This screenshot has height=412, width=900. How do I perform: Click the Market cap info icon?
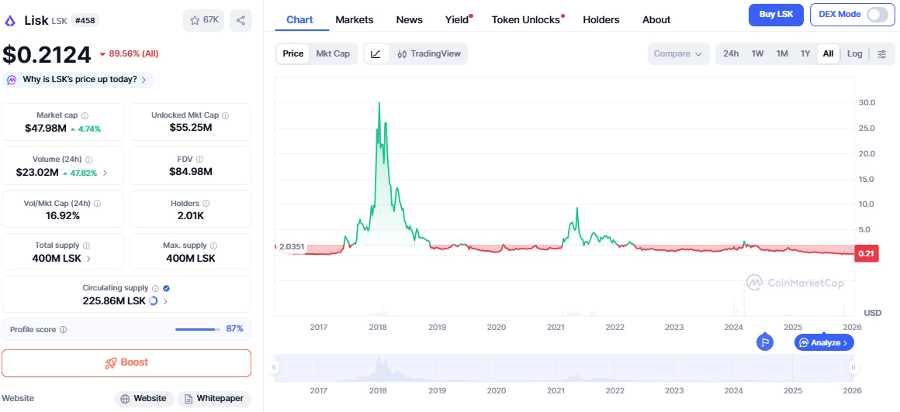click(85, 115)
